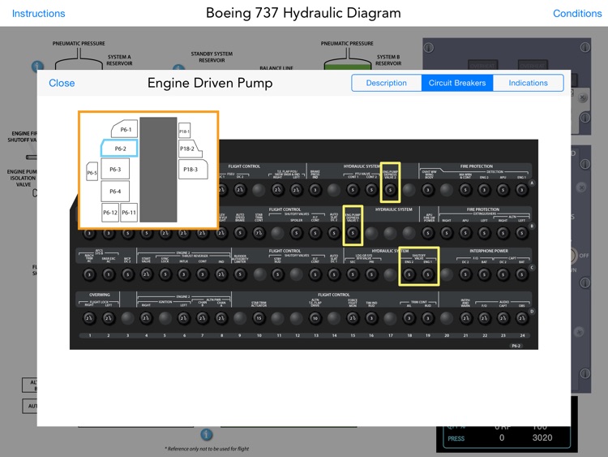Select panel P6-4 on the panel map
This screenshot has height=457, width=608.
pyautogui.click(x=115, y=191)
